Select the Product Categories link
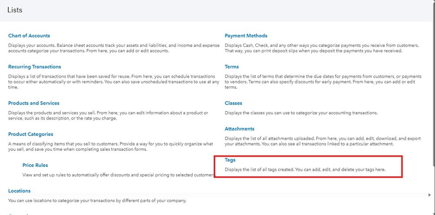 30,134
